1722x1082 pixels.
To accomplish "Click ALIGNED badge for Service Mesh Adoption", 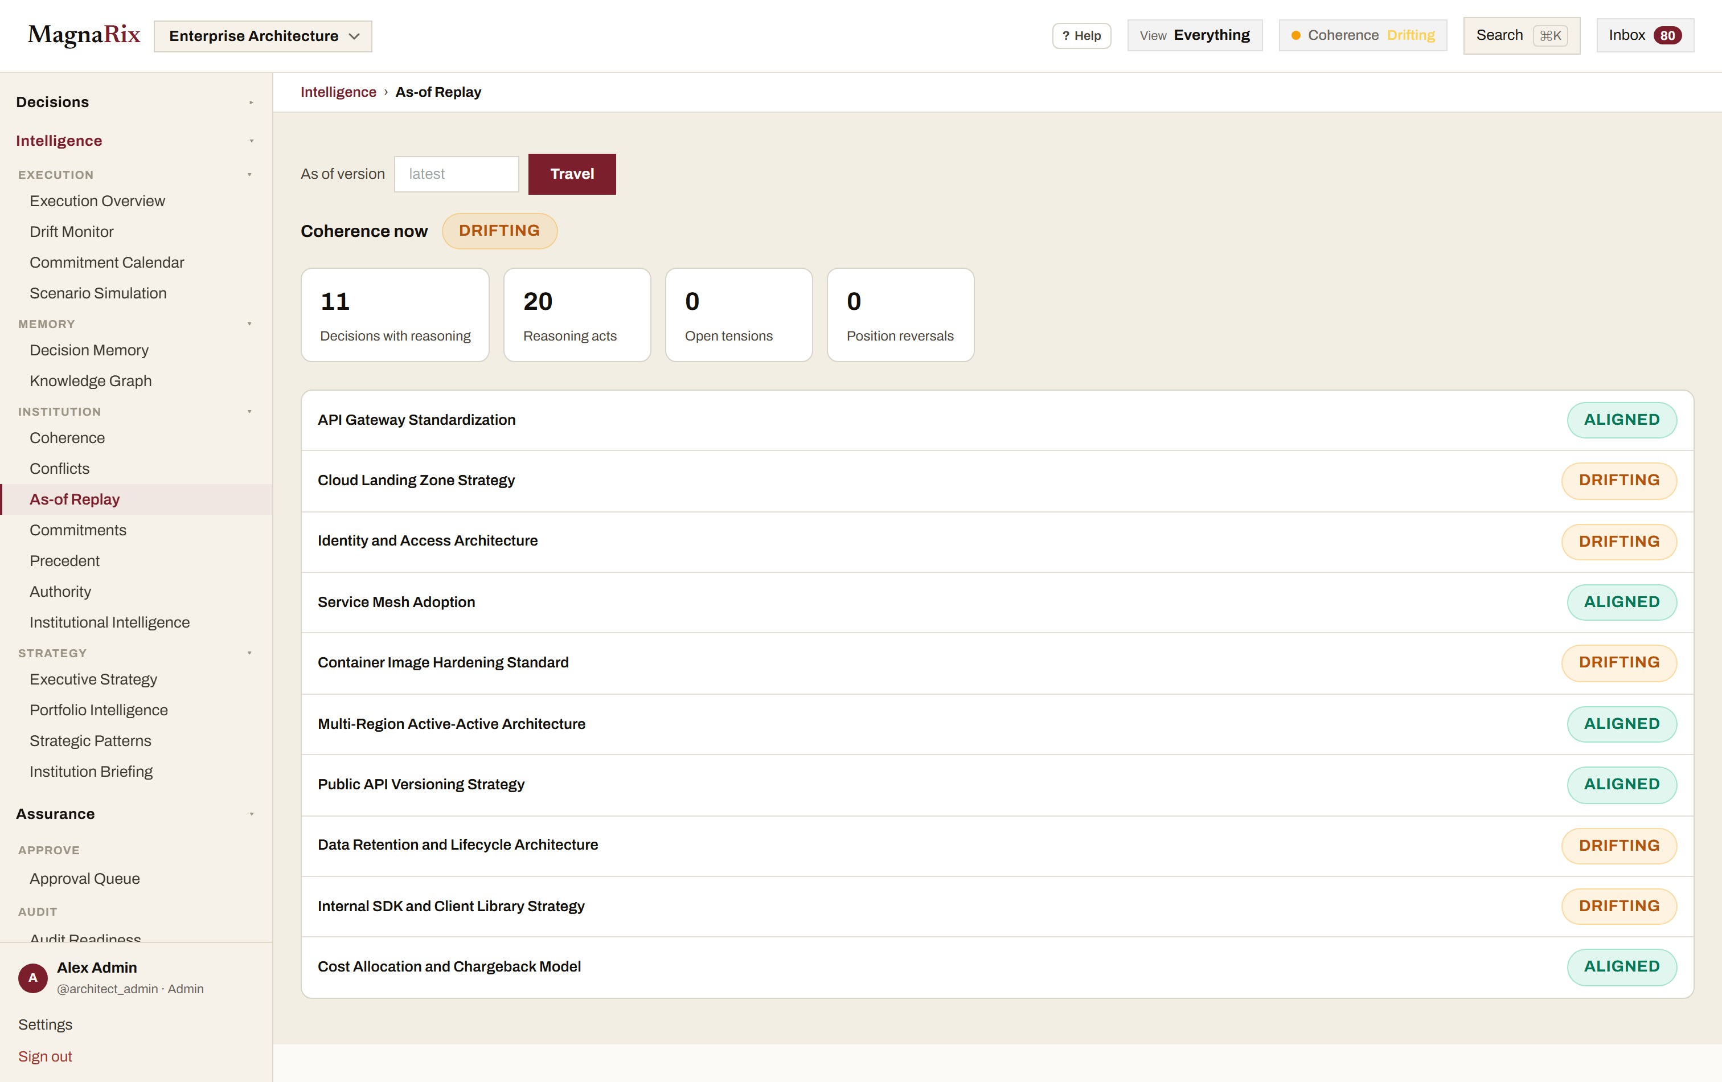I will (x=1621, y=602).
